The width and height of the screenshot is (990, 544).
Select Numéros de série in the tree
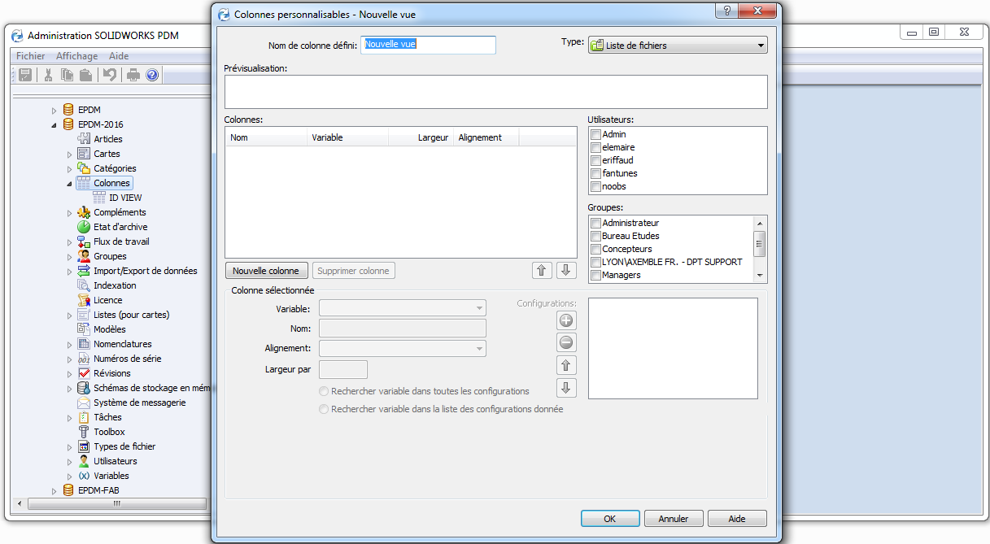pos(128,359)
